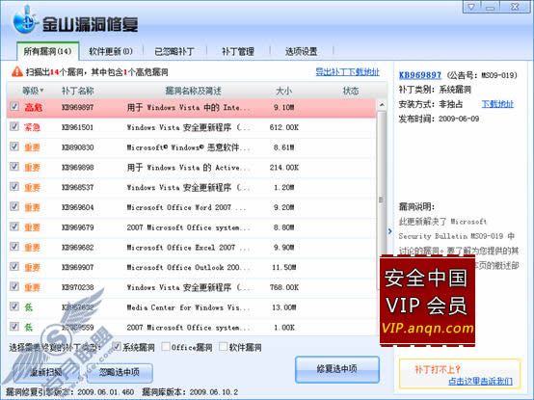
Task: Toggle checkbox for patch KB969907
Action: [14, 266]
